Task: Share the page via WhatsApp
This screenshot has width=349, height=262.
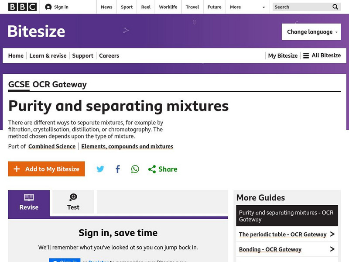Action: (x=134, y=169)
